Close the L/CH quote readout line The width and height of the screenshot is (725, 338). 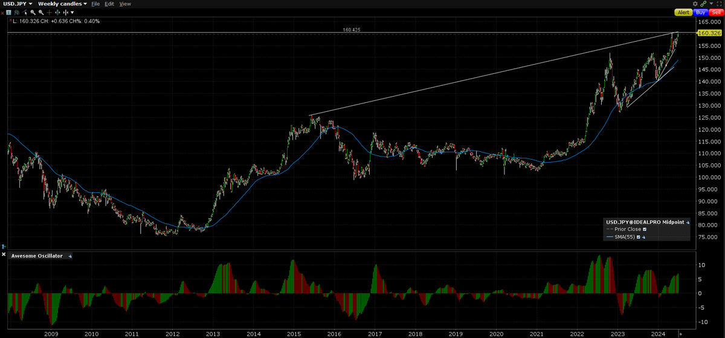[10, 20]
